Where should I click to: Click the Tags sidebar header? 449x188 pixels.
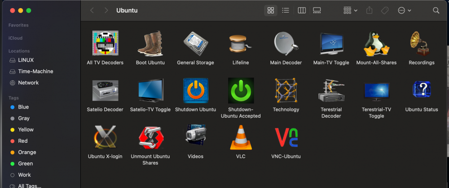tap(13, 98)
